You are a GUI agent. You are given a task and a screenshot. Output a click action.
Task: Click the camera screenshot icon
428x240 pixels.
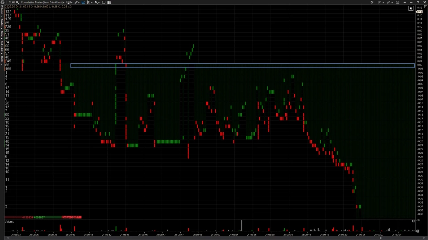point(398,2)
